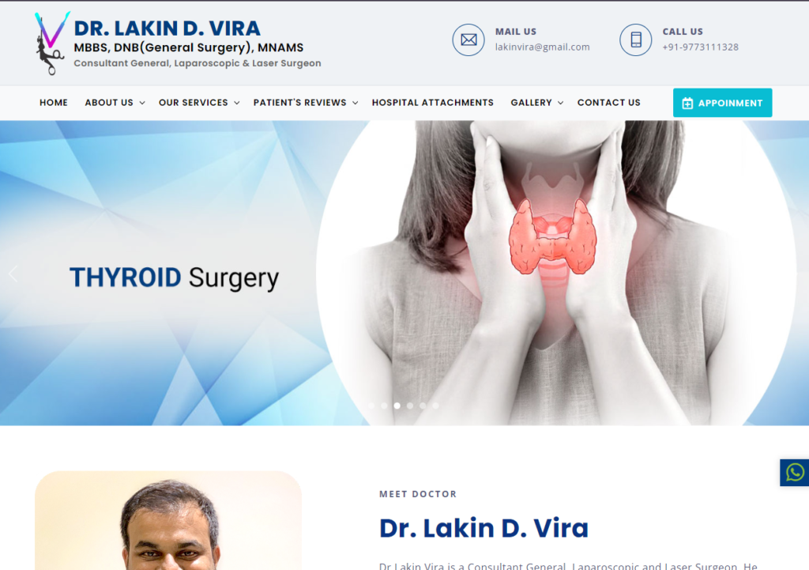Open the Hospital Attachments page
Screen dimensions: 809x570
(x=433, y=103)
